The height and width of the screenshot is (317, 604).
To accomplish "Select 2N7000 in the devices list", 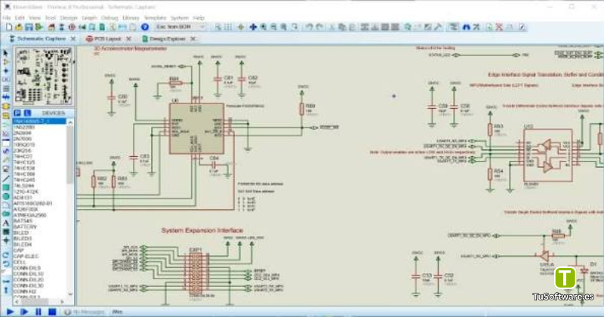I will tap(23, 139).
